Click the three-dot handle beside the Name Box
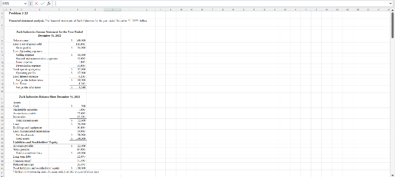 pyautogui.click(x=30, y=3)
